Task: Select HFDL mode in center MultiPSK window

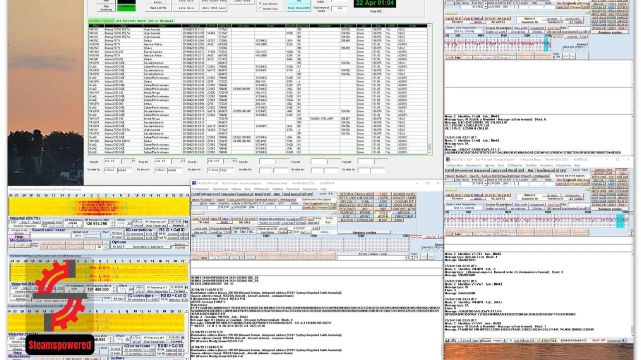Action: pos(383,205)
